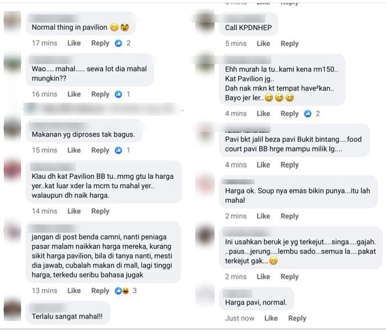View like reaction on 'Makanan yg diproses' comment

point(119,150)
